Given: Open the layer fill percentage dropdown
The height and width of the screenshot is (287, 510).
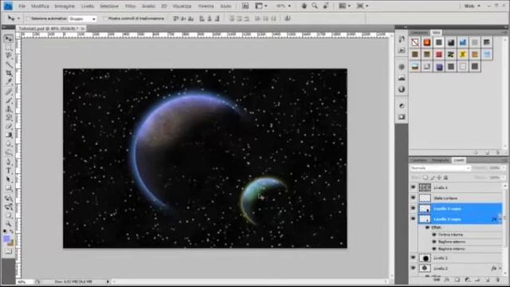Looking at the screenshot, I should tap(503, 178).
